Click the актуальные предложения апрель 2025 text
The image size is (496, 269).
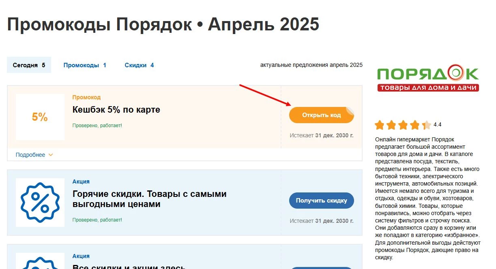coord(311,65)
